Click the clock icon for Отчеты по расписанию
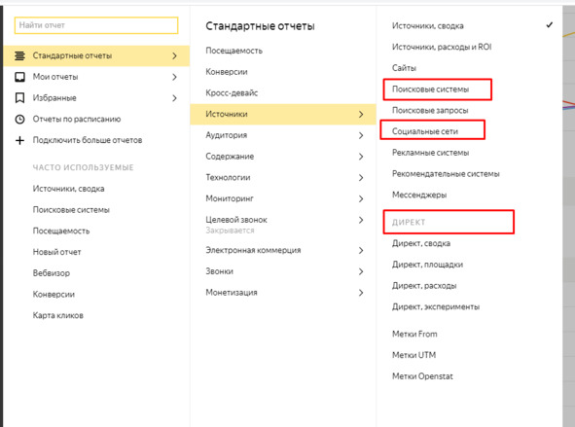The height and width of the screenshot is (427, 575). click(x=19, y=119)
